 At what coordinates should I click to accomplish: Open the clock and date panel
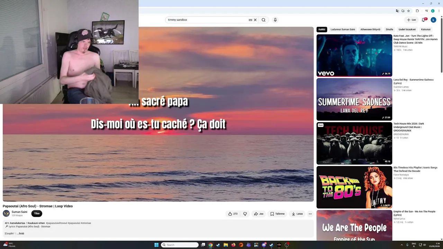[x=435, y=245]
